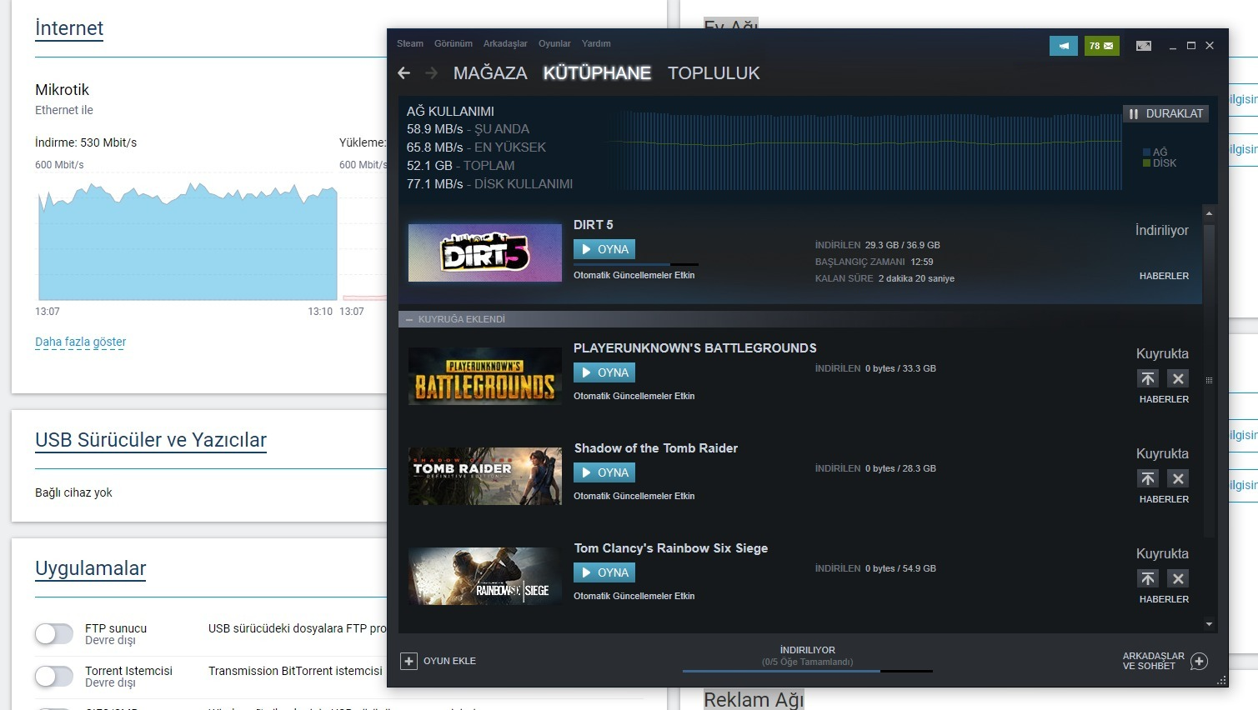This screenshot has height=710, width=1258.
Task: Open the Uygulamalar section heading link
Action: (x=91, y=568)
